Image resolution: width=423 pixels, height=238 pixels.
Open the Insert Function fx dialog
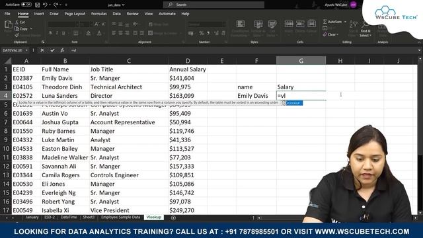click(62, 50)
